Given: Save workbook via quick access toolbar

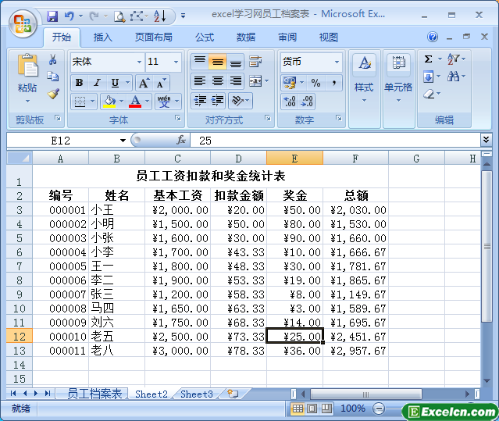Looking at the screenshot, I should click(x=52, y=15).
